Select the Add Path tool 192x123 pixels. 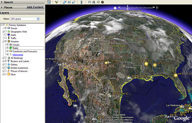tap(69, 2)
